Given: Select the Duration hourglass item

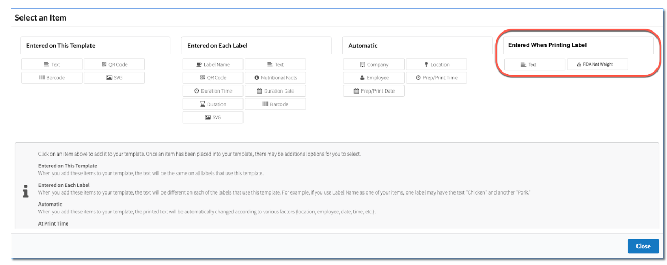Looking at the screenshot, I should (213, 104).
